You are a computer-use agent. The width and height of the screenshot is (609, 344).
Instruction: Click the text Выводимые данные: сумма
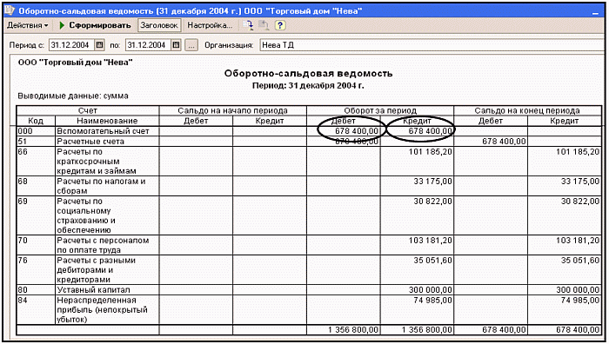point(73,96)
